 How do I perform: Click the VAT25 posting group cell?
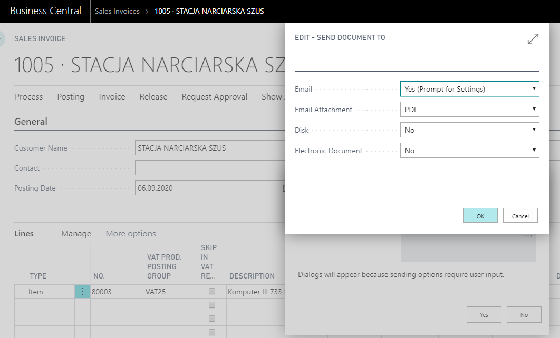(x=171, y=292)
